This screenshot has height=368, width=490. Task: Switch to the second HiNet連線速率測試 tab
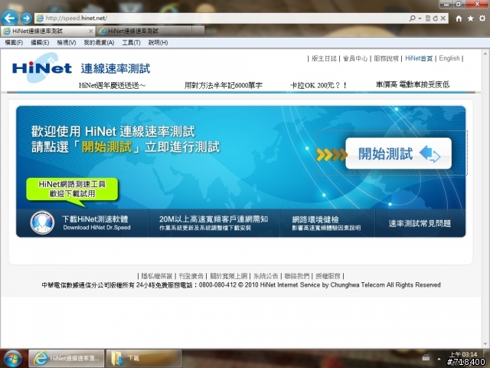144,31
